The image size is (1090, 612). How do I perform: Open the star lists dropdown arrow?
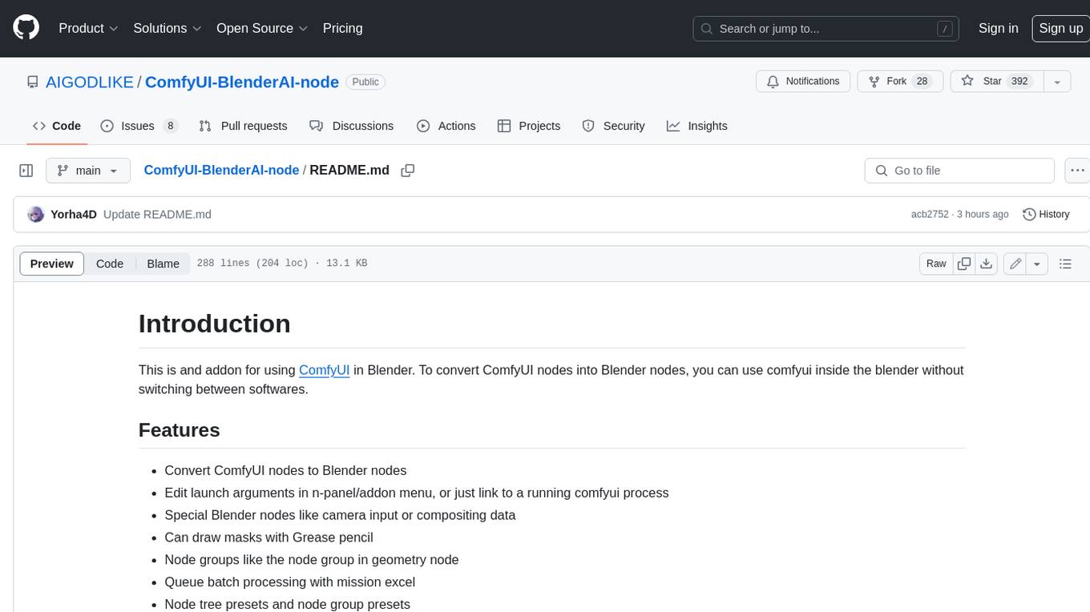[x=1057, y=82]
